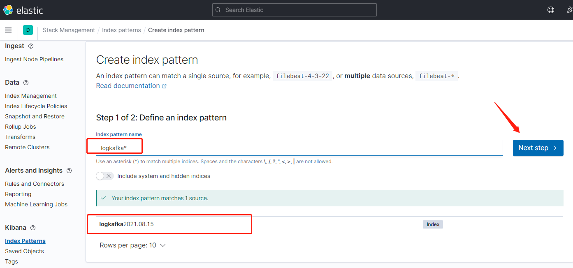
Task: Open Remote Clusters page
Action: point(27,147)
